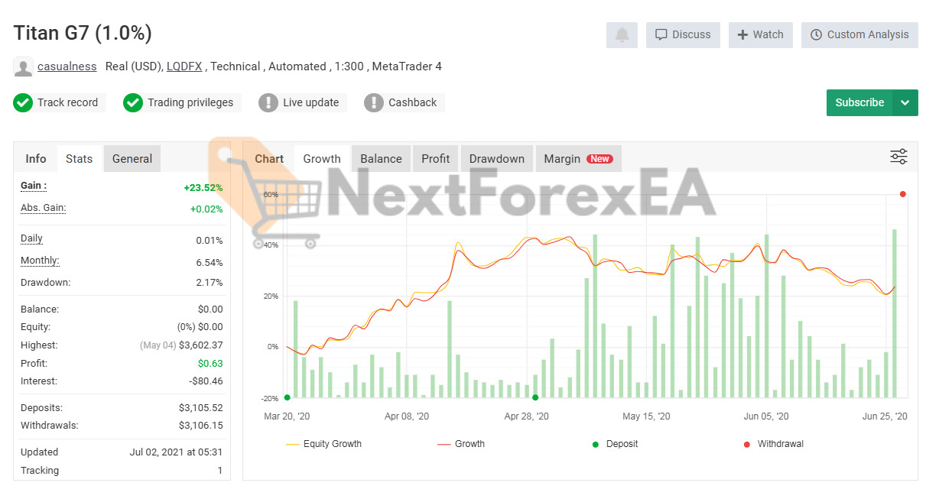Open the Margin tab marked New
This screenshot has width=926, height=486.
[x=577, y=159]
